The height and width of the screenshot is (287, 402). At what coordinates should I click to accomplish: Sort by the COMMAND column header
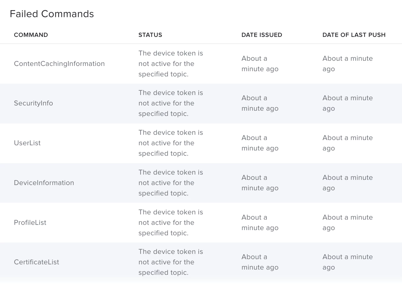click(x=31, y=35)
